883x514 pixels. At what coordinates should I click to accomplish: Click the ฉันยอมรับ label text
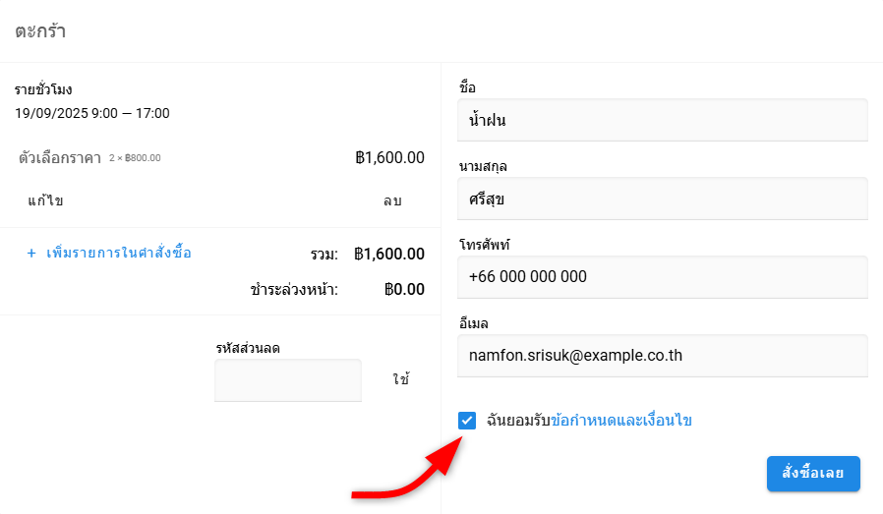[x=518, y=421]
